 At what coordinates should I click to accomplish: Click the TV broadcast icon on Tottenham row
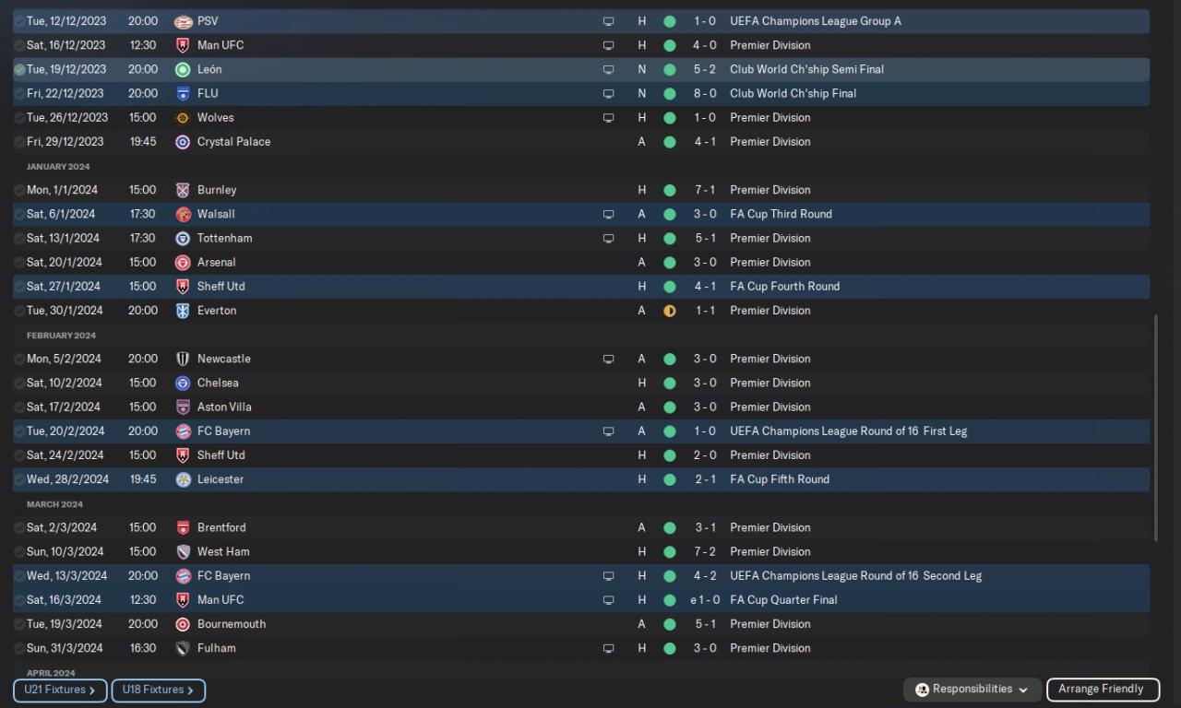click(x=608, y=239)
